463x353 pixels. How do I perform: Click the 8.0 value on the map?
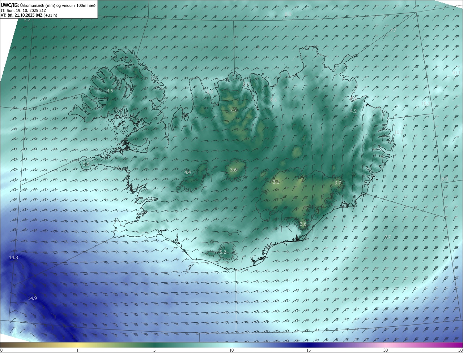tap(445, 179)
